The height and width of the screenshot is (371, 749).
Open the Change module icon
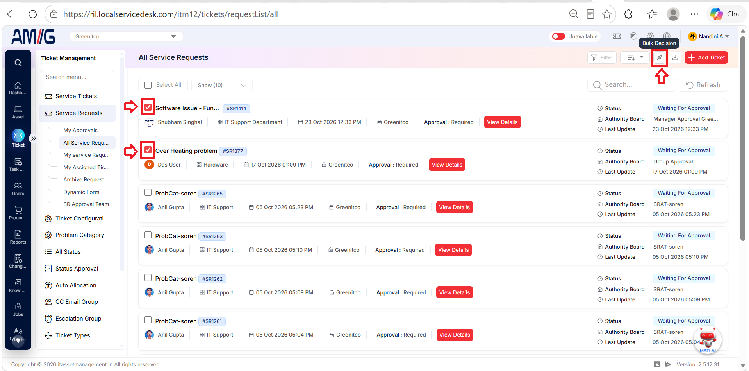18,262
